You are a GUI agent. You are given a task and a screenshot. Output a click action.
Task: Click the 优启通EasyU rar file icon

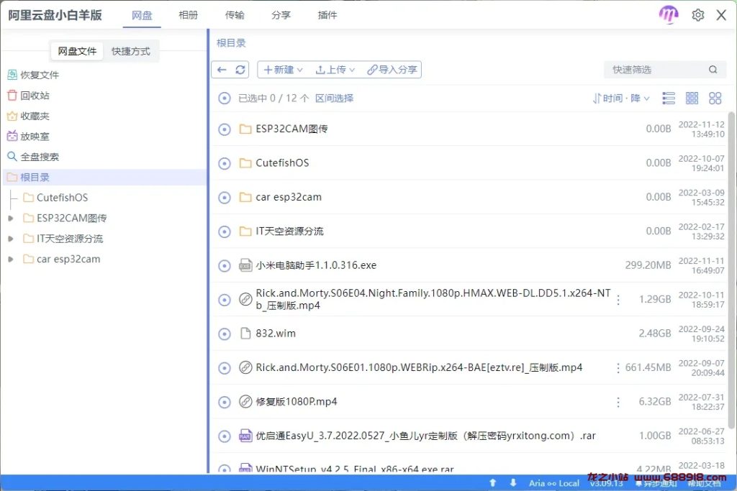[x=245, y=436]
